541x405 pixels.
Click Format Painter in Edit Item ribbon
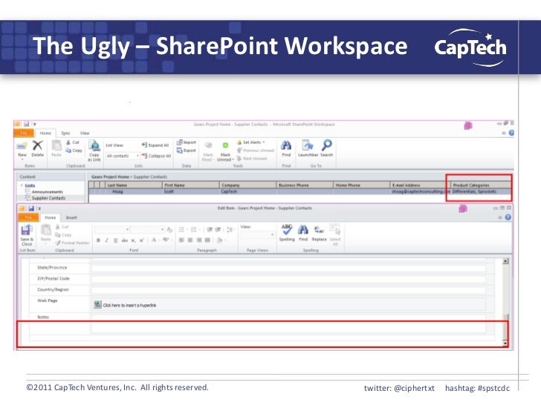(x=73, y=243)
